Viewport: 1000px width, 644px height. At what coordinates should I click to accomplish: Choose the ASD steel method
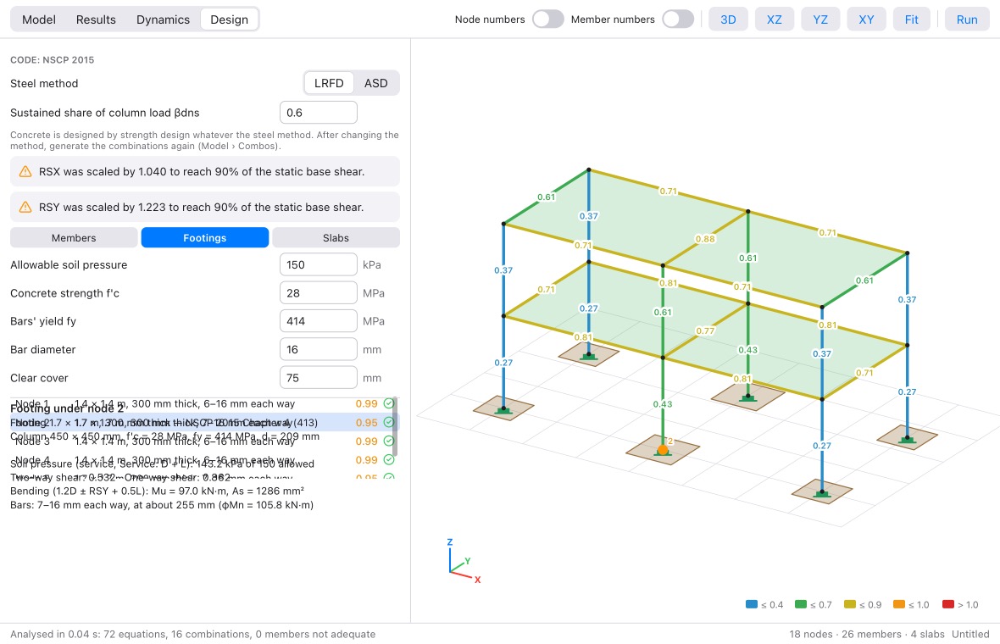pyautogui.click(x=375, y=83)
